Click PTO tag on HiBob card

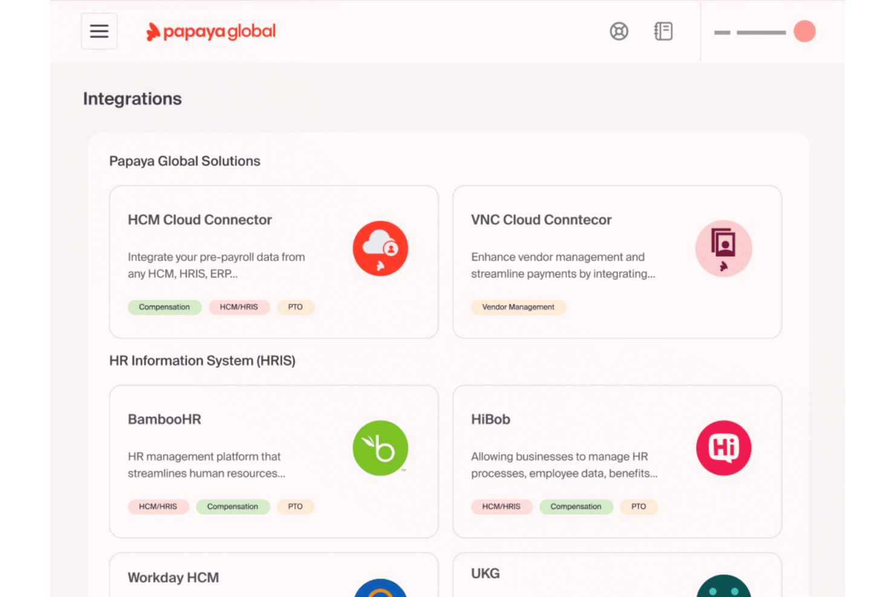[x=639, y=507]
